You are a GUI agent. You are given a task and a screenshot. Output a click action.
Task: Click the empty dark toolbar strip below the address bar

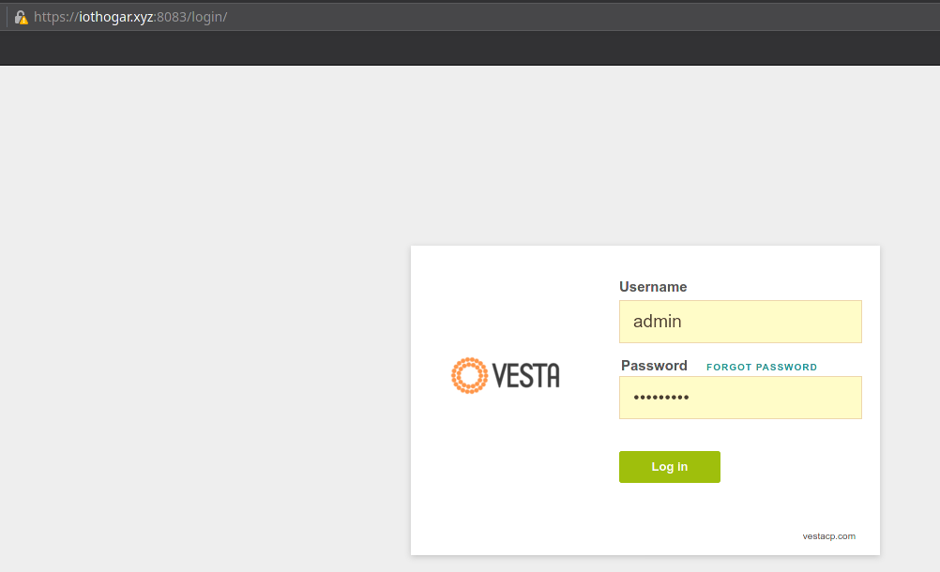469,48
